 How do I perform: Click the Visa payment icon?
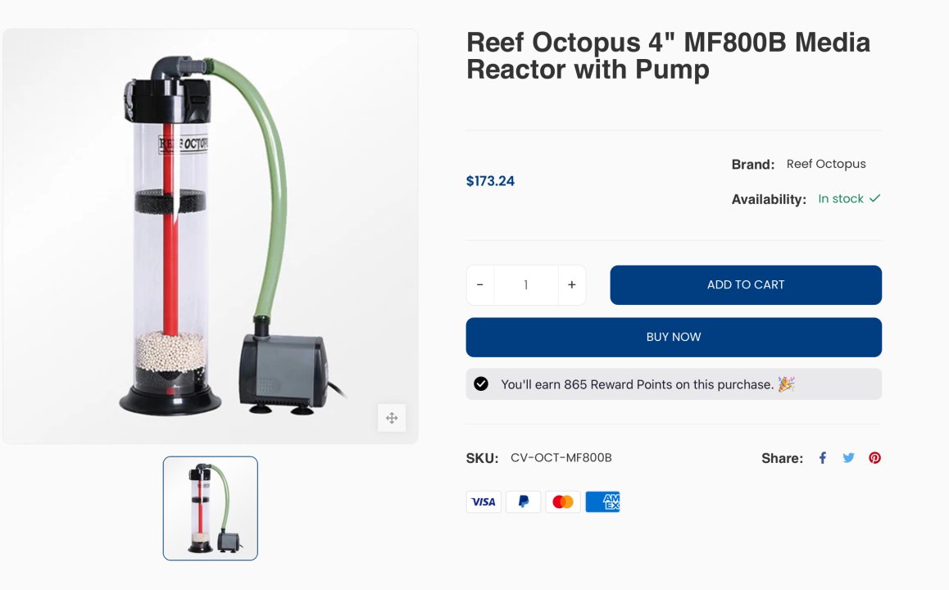coord(484,501)
